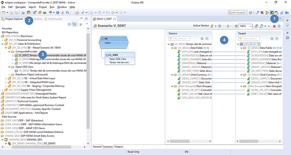
Task: Click the red perspective icon near Quick Access
Action: point(262,13)
